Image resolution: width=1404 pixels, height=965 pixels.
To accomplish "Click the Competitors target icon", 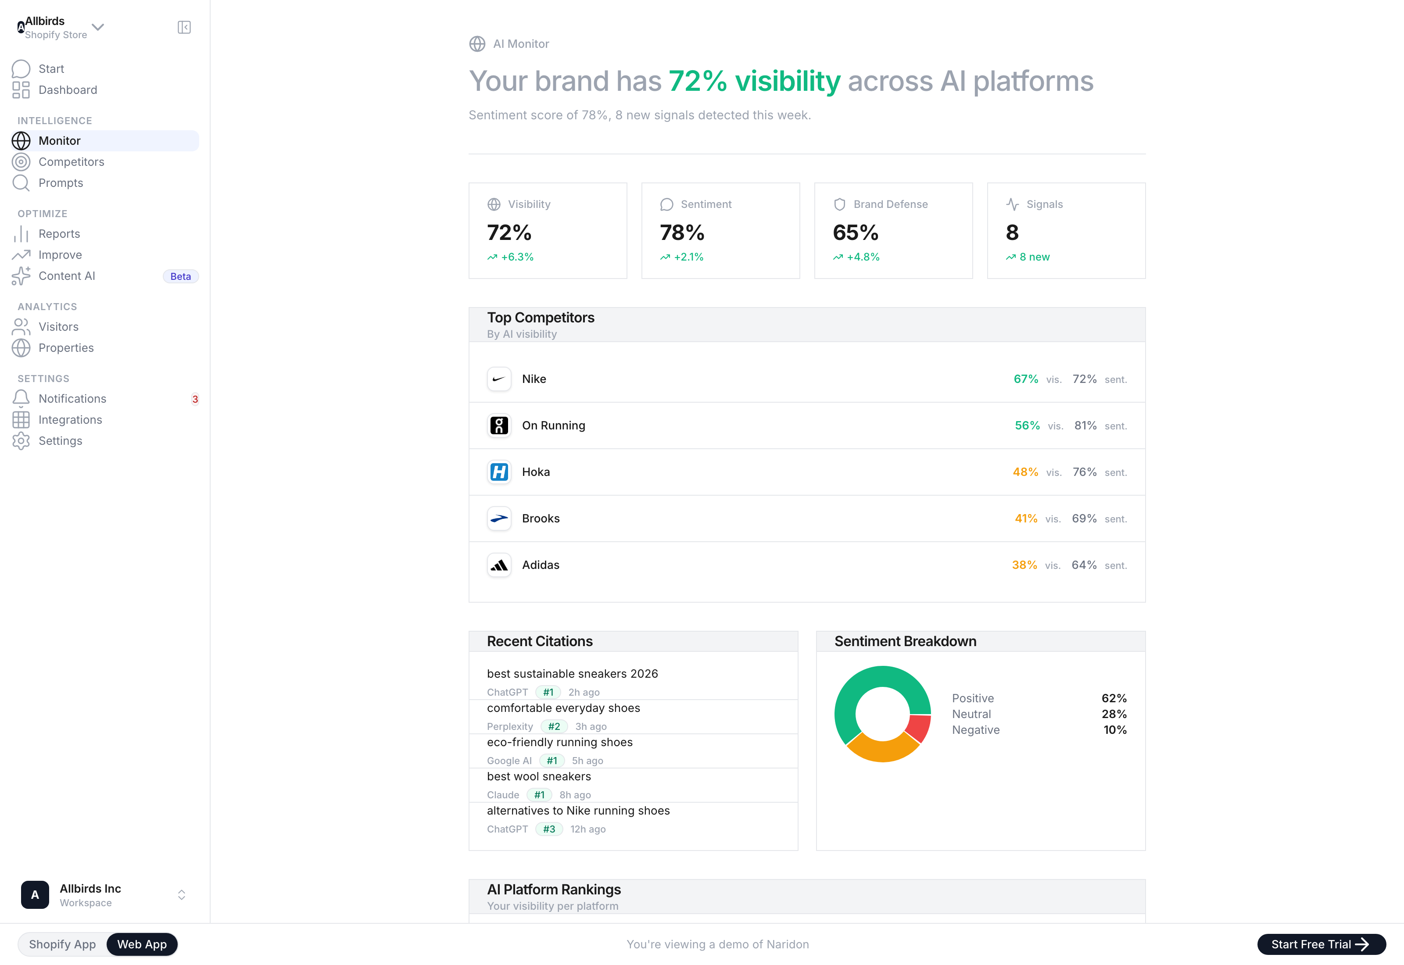I will (x=21, y=162).
